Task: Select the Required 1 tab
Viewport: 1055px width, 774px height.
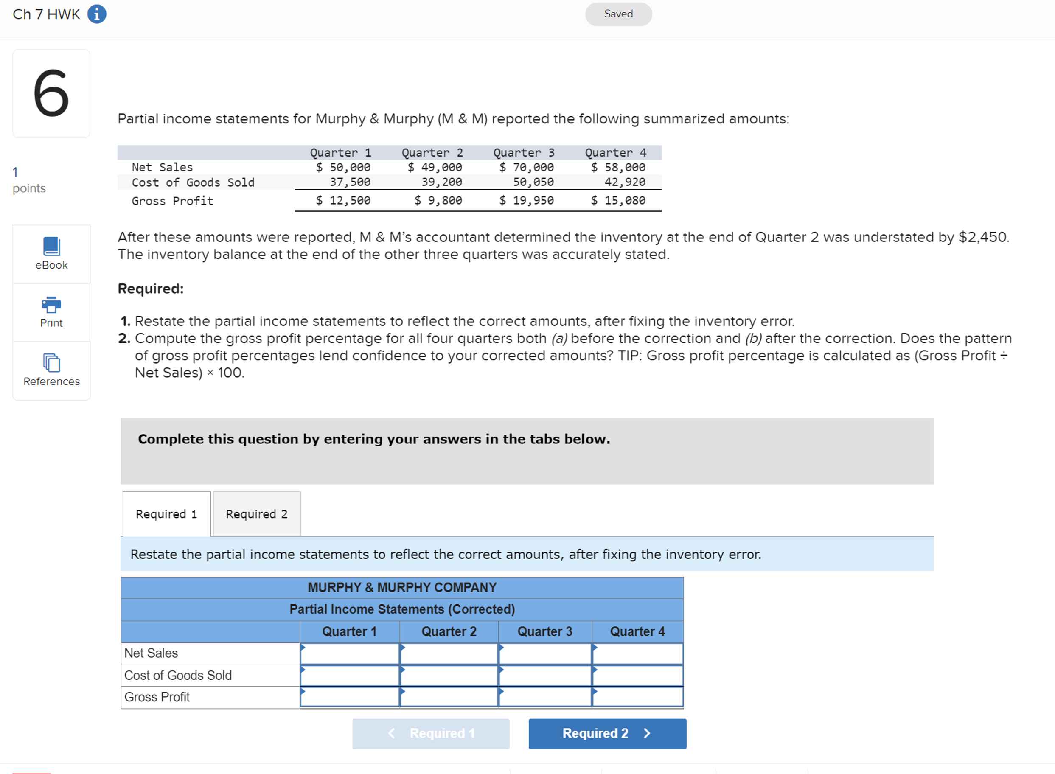Action: pos(166,513)
